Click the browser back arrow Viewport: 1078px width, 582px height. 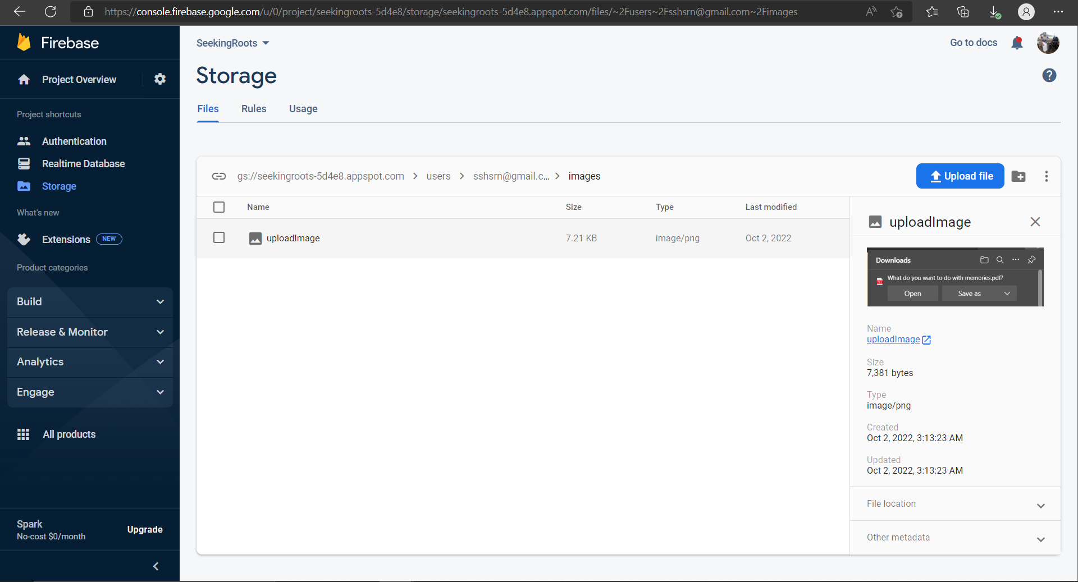(x=20, y=11)
